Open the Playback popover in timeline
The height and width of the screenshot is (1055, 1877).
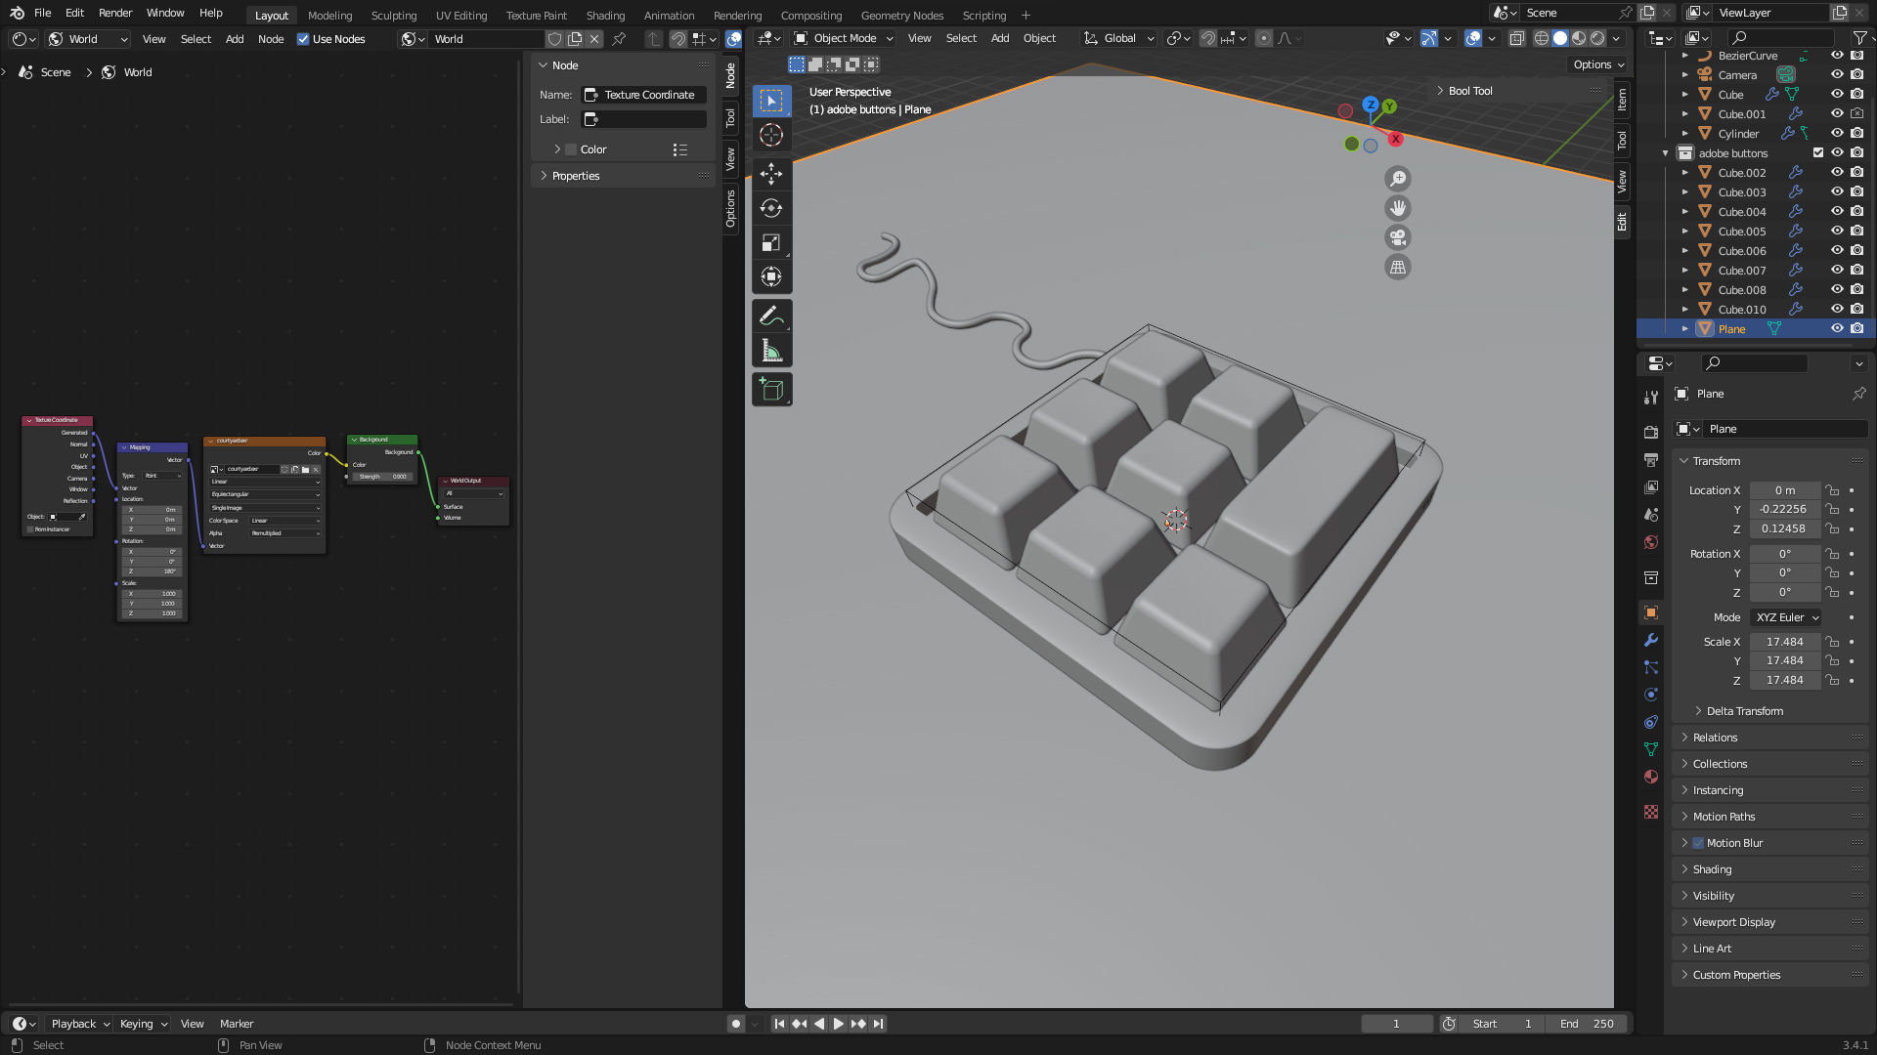coord(80,1024)
